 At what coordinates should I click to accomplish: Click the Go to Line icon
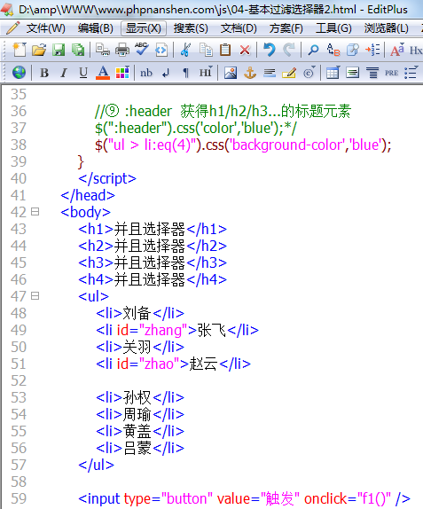(x=372, y=50)
